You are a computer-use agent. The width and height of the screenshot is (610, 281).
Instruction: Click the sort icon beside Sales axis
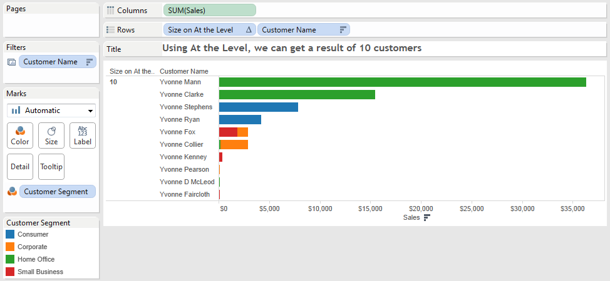[427, 217]
